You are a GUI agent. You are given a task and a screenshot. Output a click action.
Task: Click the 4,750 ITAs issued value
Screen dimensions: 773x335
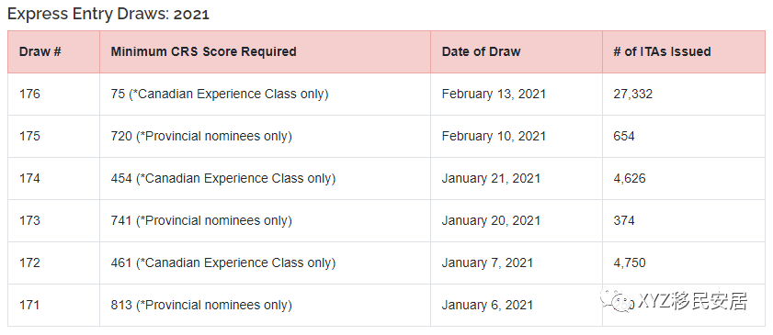point(630,263)
